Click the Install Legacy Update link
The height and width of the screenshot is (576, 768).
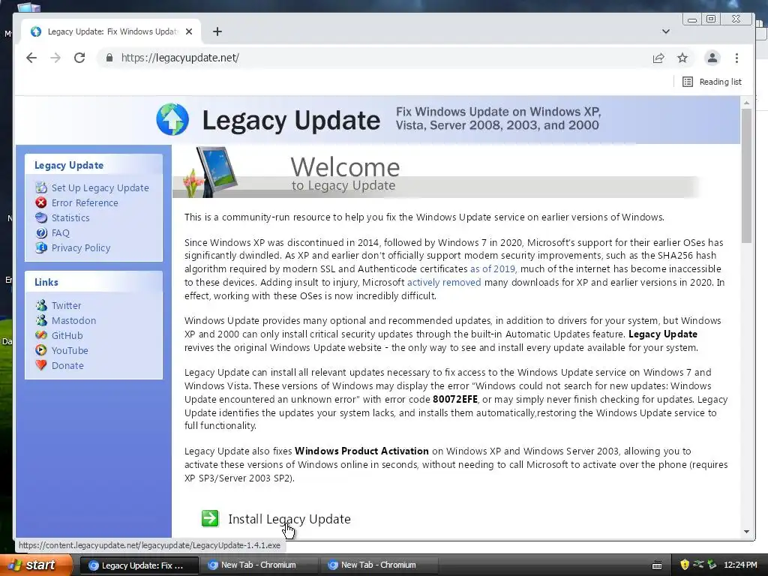(x=289, y=519)
